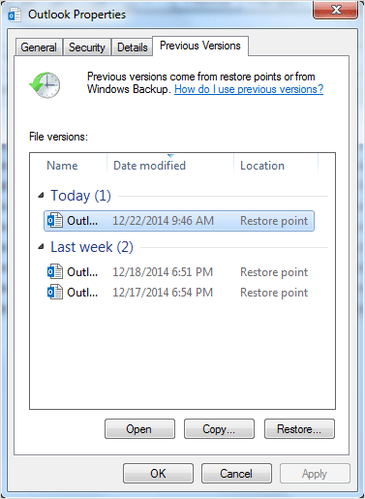Click the Copy... button
The height and width of the screenshot is (499, 365).
click(219, 429)
